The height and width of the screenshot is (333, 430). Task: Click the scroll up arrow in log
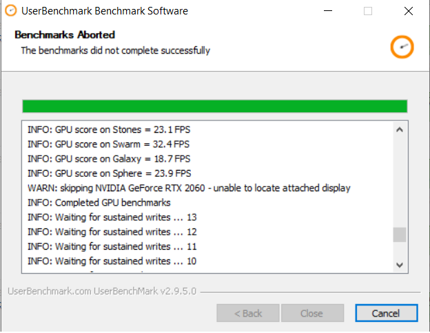400,129
